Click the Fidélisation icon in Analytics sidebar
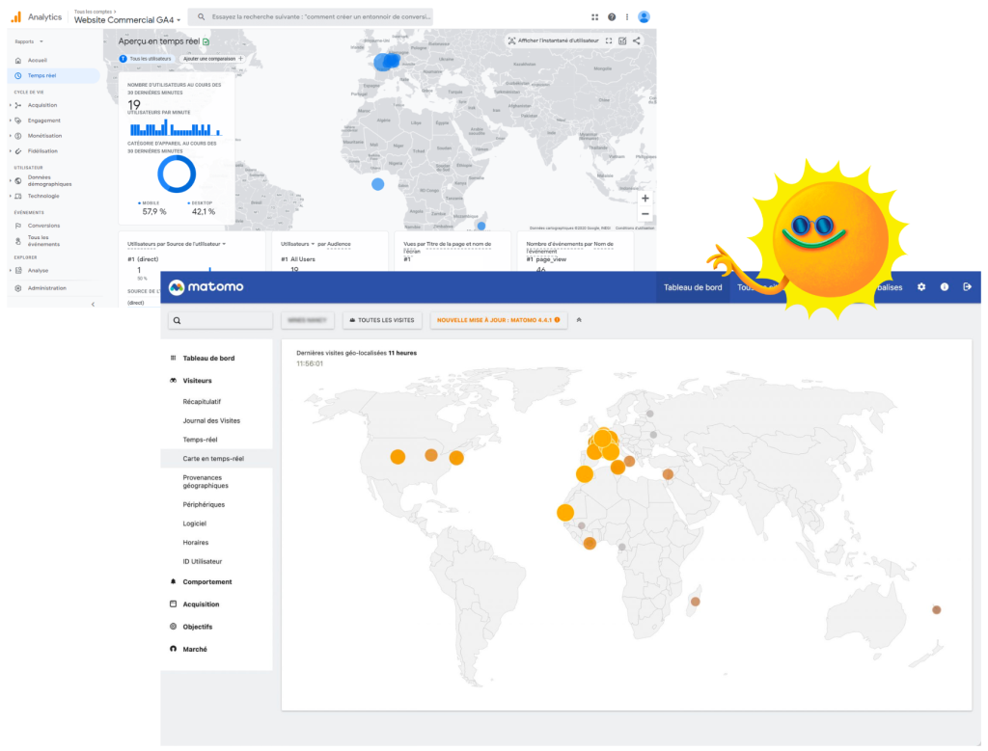 18,151
